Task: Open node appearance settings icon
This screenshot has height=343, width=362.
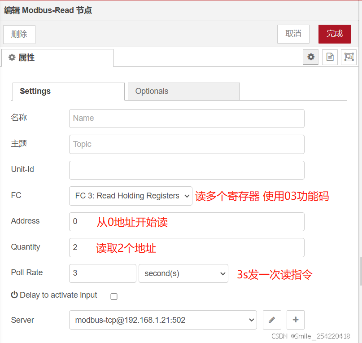Action: click(349, 57)
